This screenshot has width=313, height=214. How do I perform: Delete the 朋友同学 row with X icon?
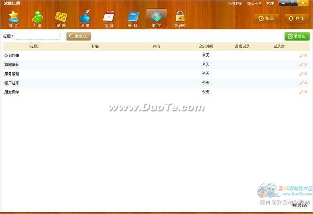pyautogui.click(x=306, y=92)
